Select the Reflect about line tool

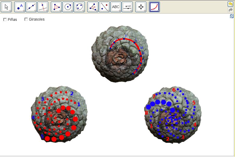pyautogui.click(x=104, y=7)
